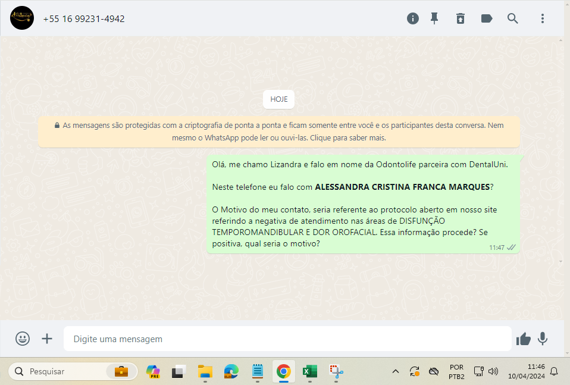Screen dimensions: 570x385
Task: Open the notifications bell icon
Action: point(554,371)
